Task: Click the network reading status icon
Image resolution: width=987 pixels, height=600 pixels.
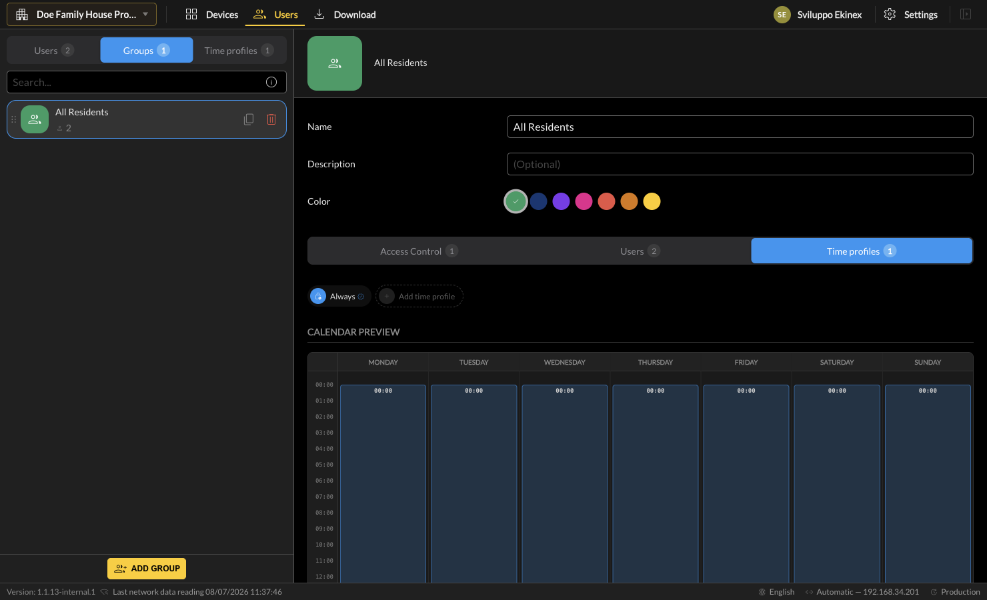Action: [104, 592]
